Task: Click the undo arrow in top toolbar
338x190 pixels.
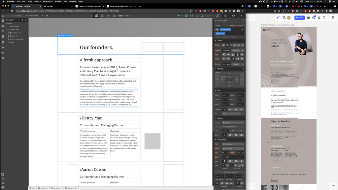Action: pos(179,16)
